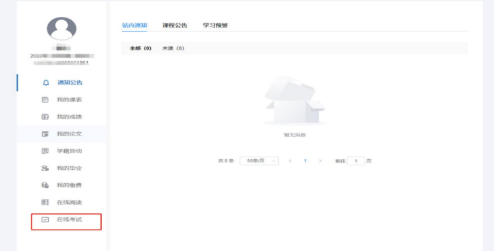
Task: Select page number 1 in pagination
Action: tap(305, 161)
